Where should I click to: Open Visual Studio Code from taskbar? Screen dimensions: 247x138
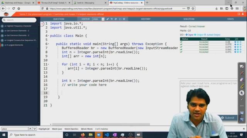pos(107,135)
